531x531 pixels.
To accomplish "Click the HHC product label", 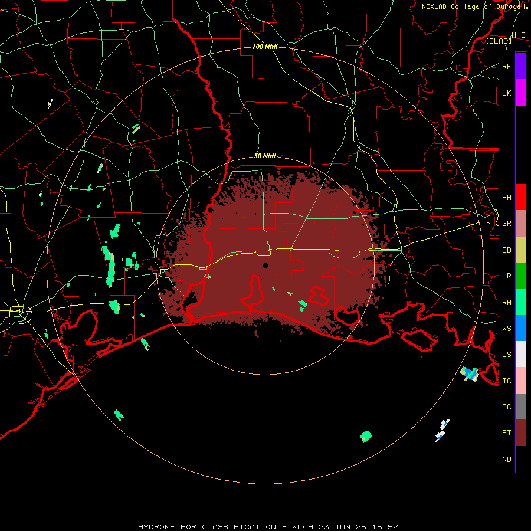I will tap(519, 35).
